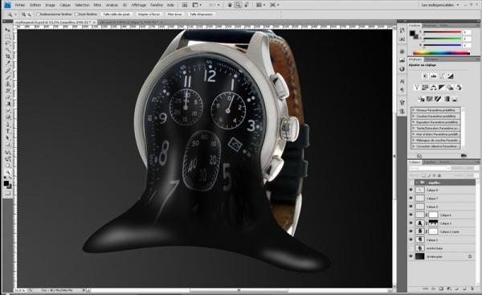Screen dimensions: 482x295
Task: Add an Invert adjustment
Action: click(x=421, y=99)
